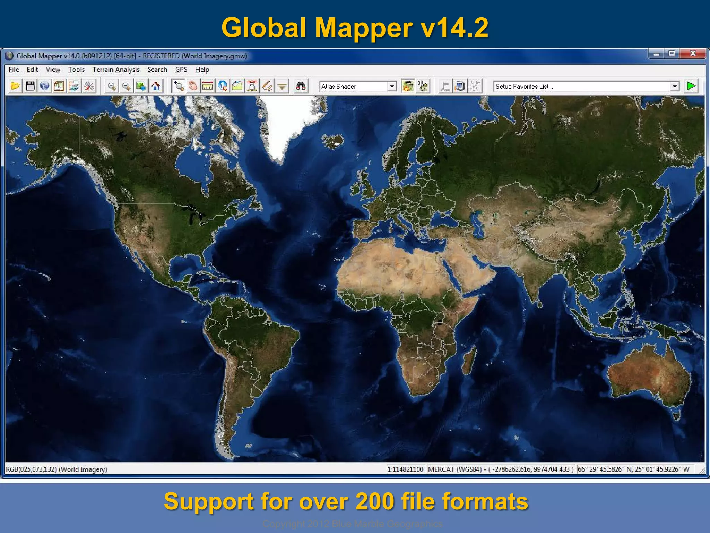Maximize the Global Mapper window
This screenshot has height=533, width=710.
pyautogui.click(x=672, y=53)
